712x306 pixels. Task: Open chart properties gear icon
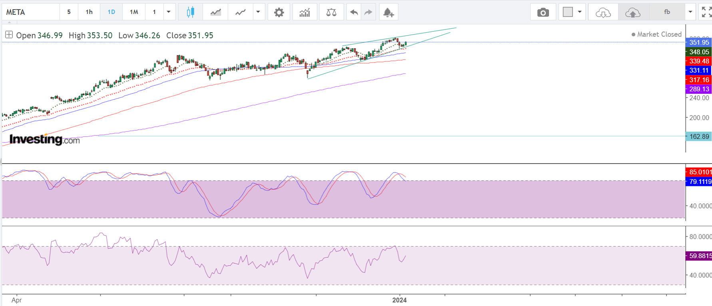tap(279, 12)
